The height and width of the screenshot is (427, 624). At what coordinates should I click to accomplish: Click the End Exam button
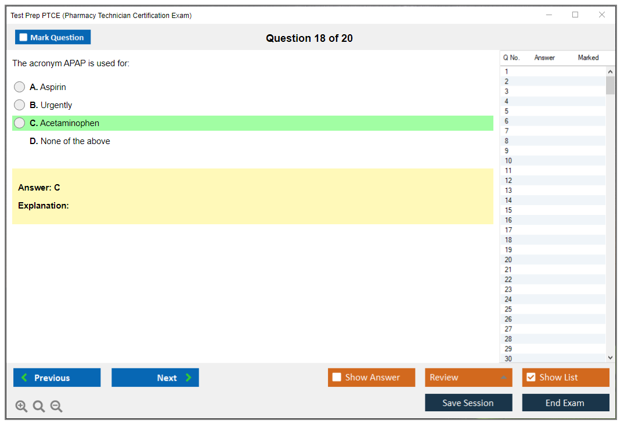coord(565,403)
